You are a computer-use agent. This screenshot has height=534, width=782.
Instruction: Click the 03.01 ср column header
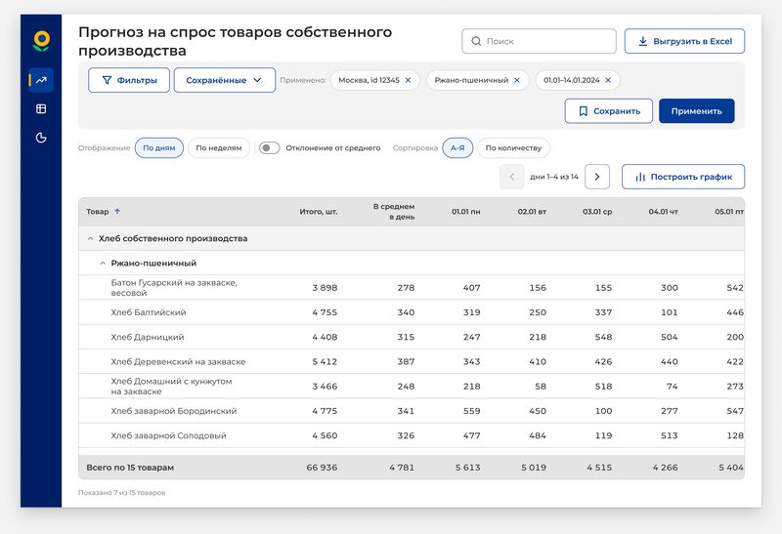tap(597, 212)
